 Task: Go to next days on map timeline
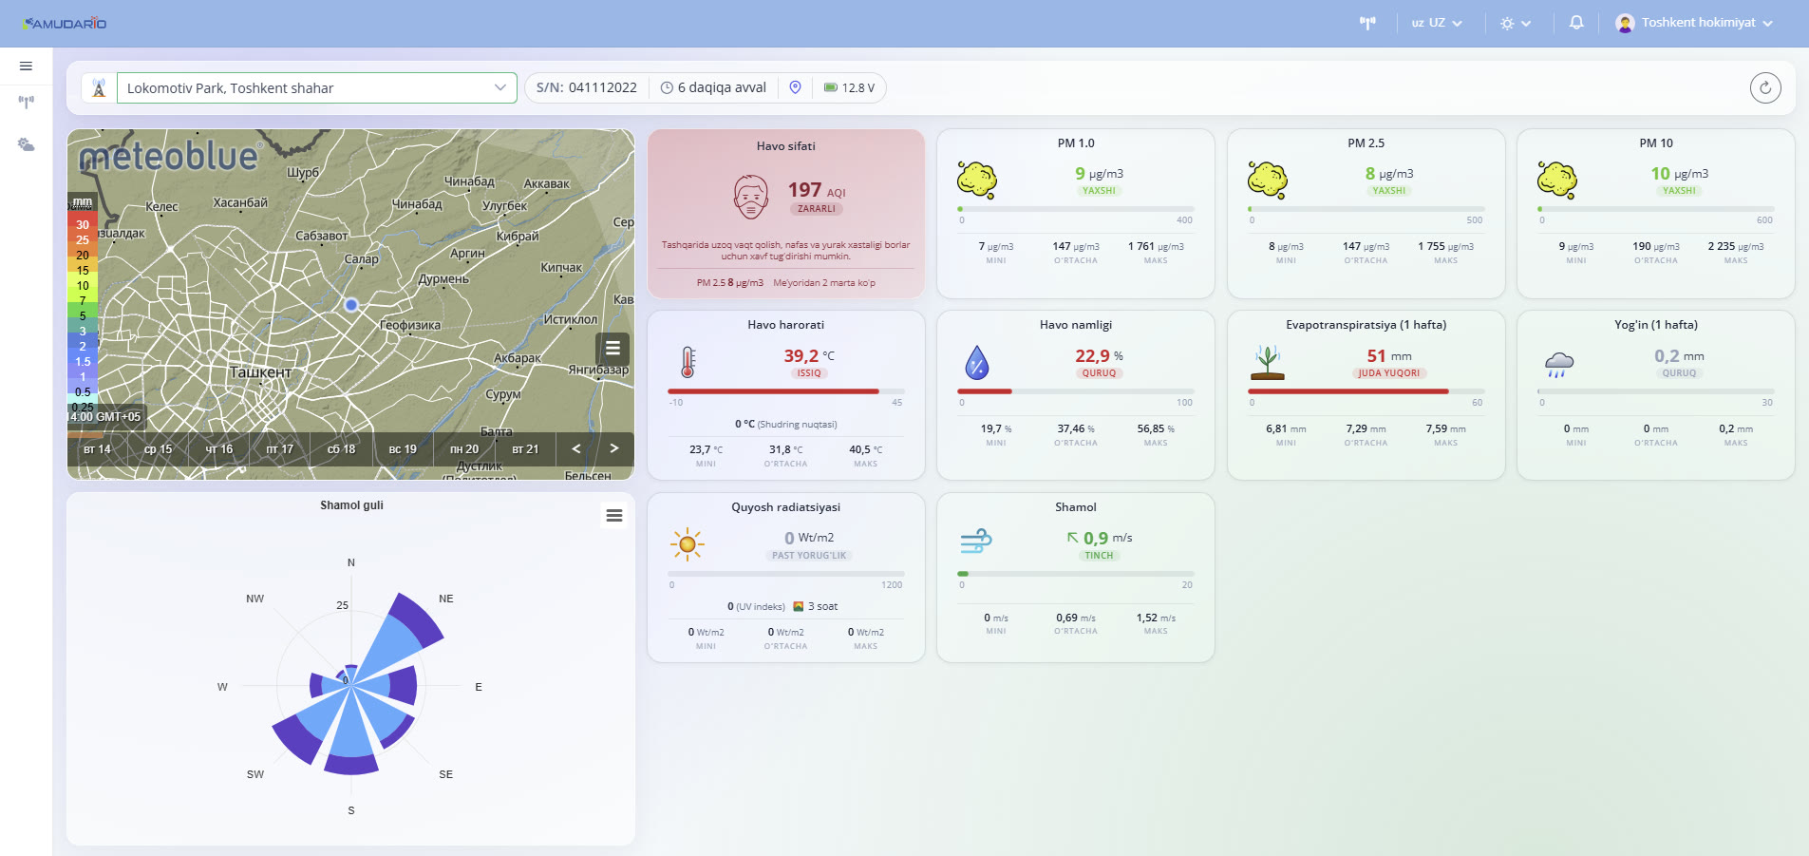(x=614, y=448)
